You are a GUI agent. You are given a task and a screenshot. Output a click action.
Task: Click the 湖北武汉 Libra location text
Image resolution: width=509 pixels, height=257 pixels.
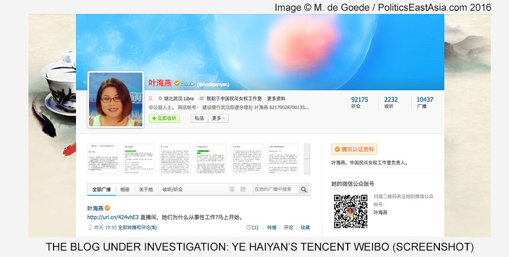pyautogui.click(x=178, y=99)
